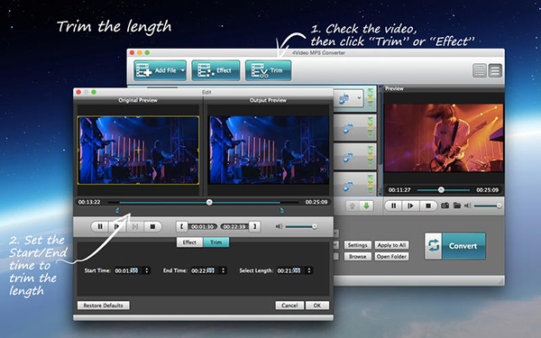541x338 pixels.
Task: Click the main Preview seek bar handle
Action: [x=441, y=189]
